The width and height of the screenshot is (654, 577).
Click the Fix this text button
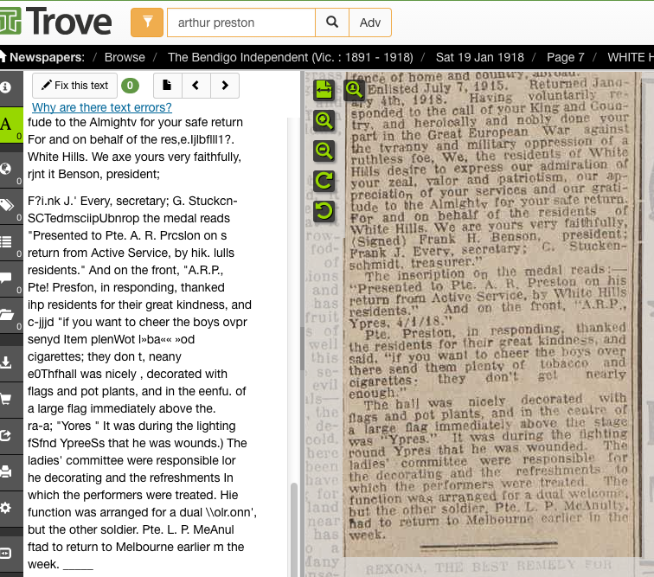pyautogui.click(x=74, y=86)
